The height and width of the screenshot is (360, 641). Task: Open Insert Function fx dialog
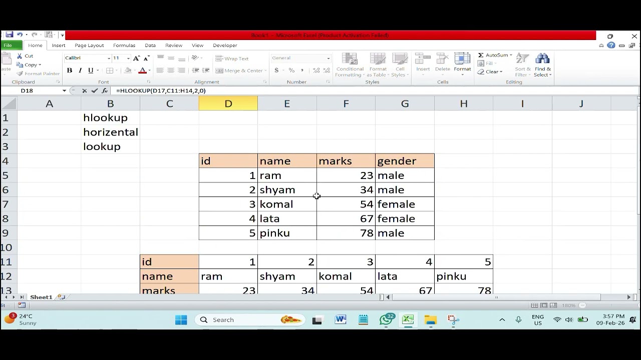tap(104, 90)
